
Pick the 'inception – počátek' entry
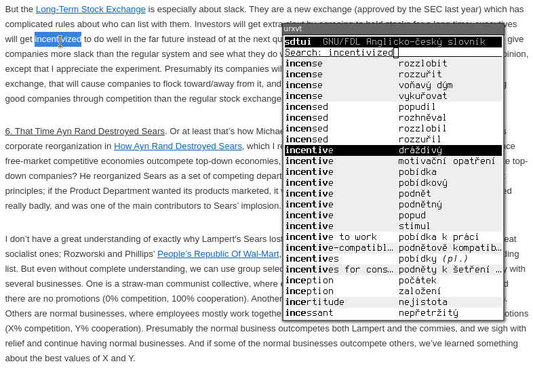tap(393, 281)
